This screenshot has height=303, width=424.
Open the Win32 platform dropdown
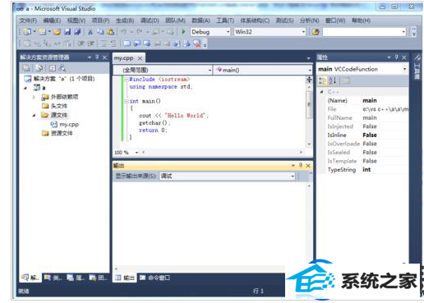[x=270, y=32]
